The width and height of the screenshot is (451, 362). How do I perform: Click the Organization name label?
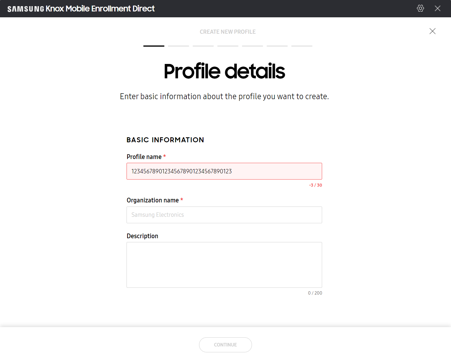coord(153,200)
